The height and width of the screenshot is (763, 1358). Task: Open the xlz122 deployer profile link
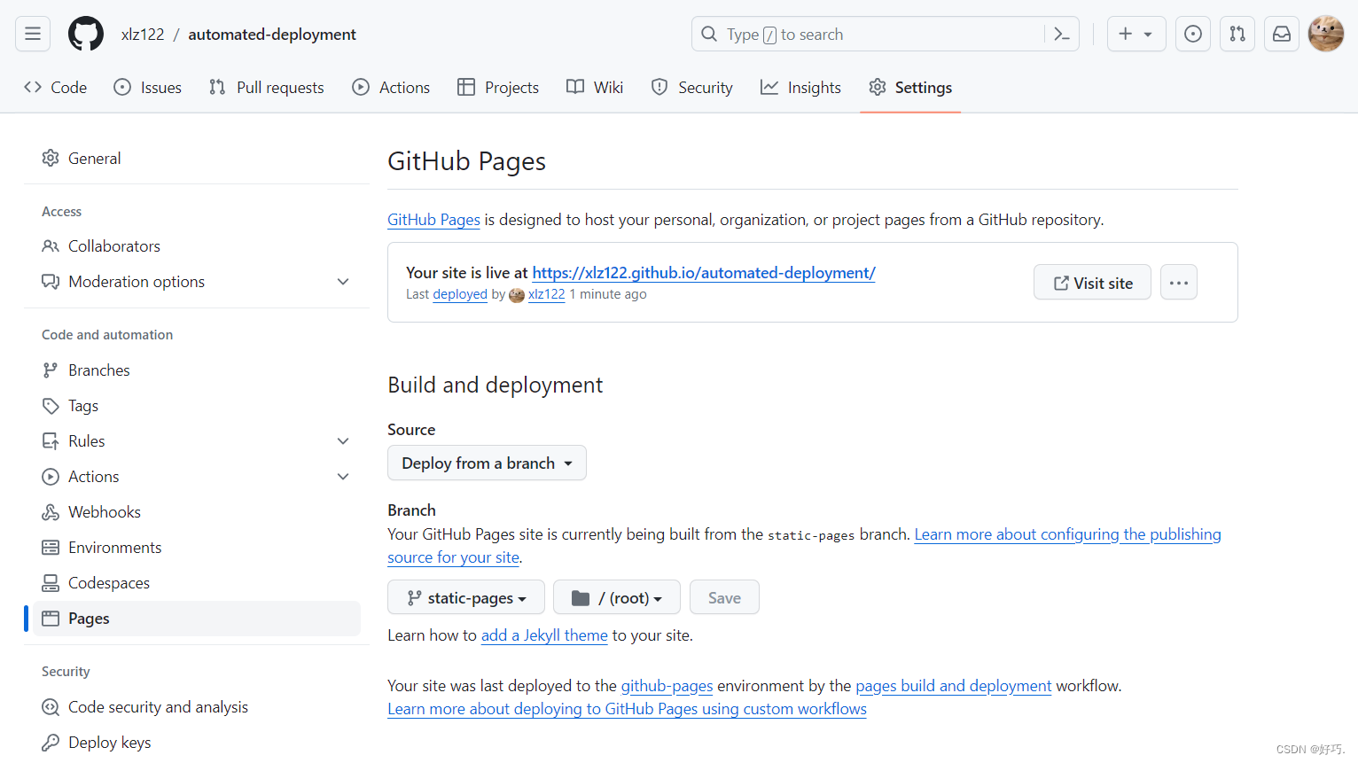546,294
